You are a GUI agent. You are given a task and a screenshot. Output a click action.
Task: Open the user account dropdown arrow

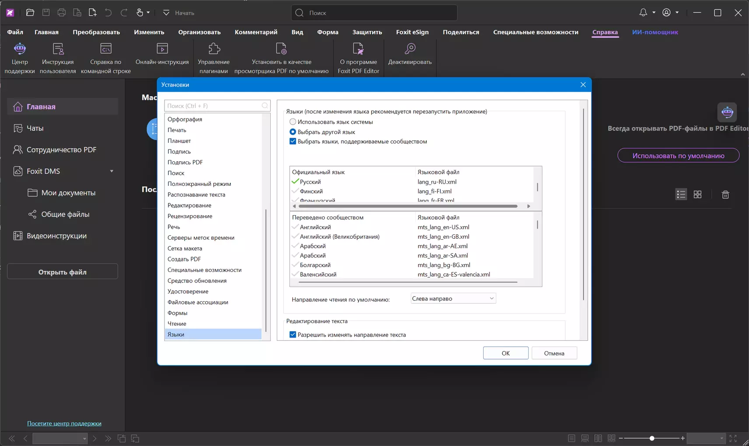tap(677, 13)
